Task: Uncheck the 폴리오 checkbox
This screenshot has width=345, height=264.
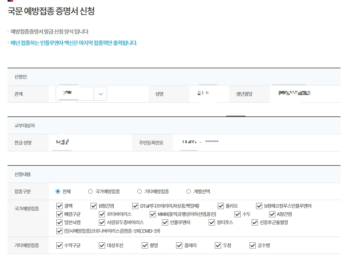Action: pyautogui.click(x=220, y=206)
